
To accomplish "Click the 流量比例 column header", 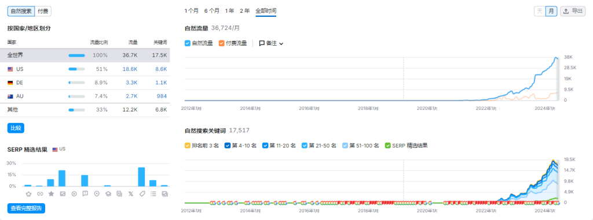I will pyautogui.click(x=98, y=42).
